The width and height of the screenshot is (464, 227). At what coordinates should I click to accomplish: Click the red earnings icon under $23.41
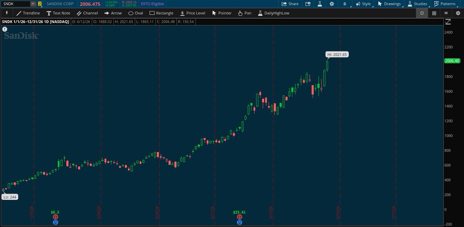pyautogui.click(x=240, y=217)
